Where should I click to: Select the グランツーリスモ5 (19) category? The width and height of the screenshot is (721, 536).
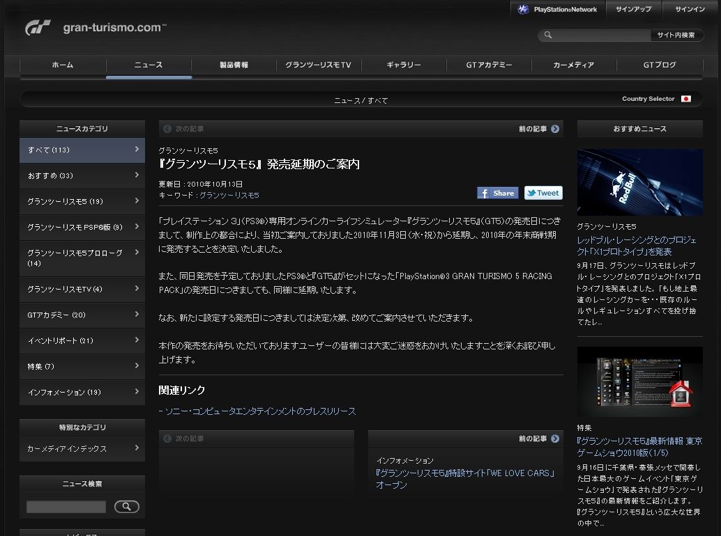[x=82, y=201]
